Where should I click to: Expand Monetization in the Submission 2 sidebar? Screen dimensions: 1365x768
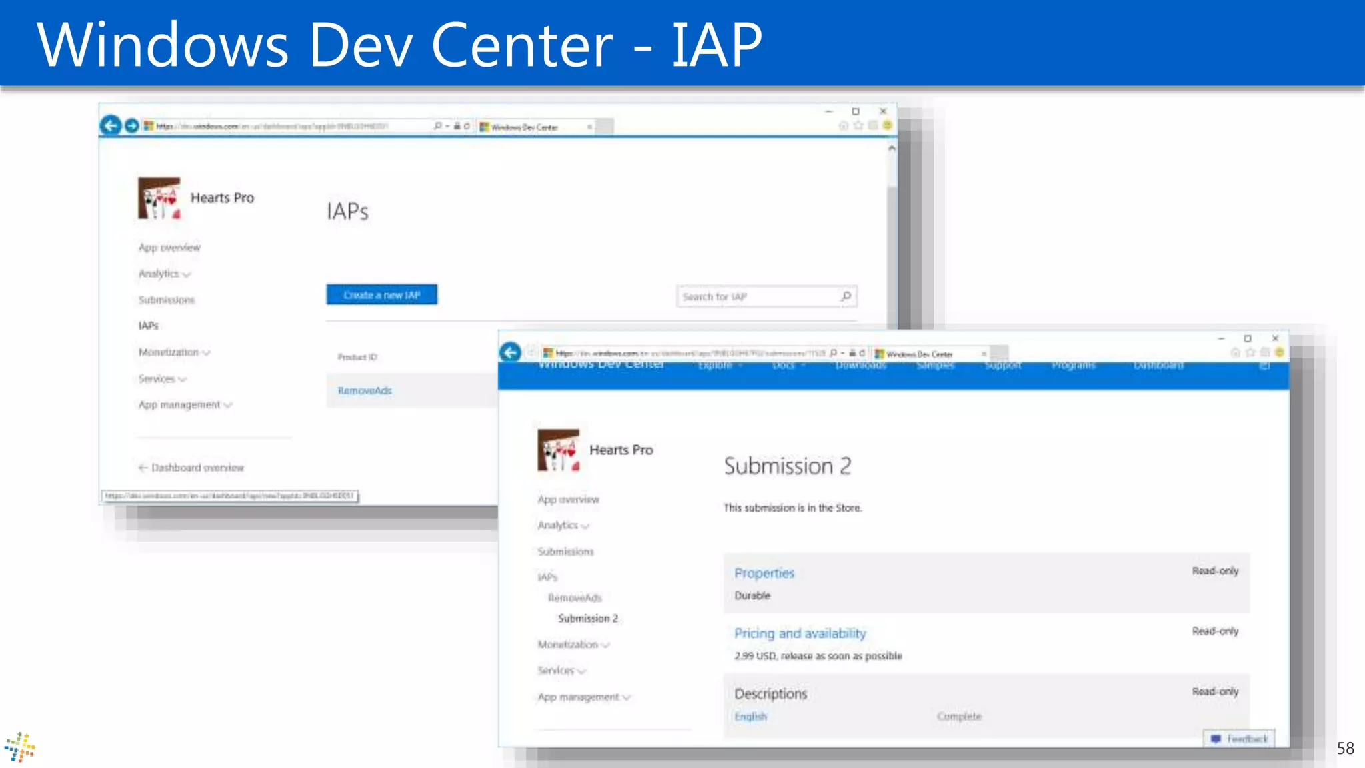pos(573,645)
